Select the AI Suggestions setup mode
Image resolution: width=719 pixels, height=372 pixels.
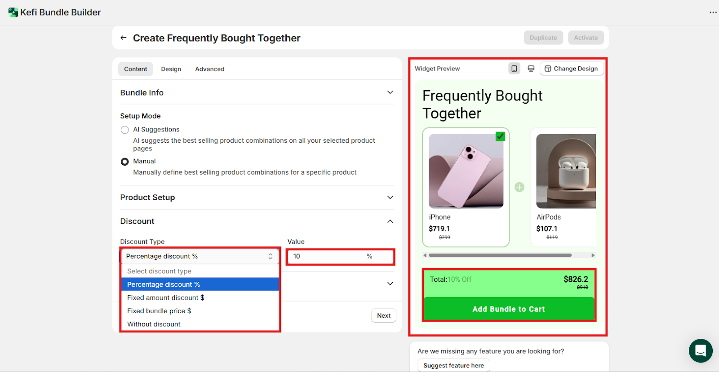pos(125,130)
